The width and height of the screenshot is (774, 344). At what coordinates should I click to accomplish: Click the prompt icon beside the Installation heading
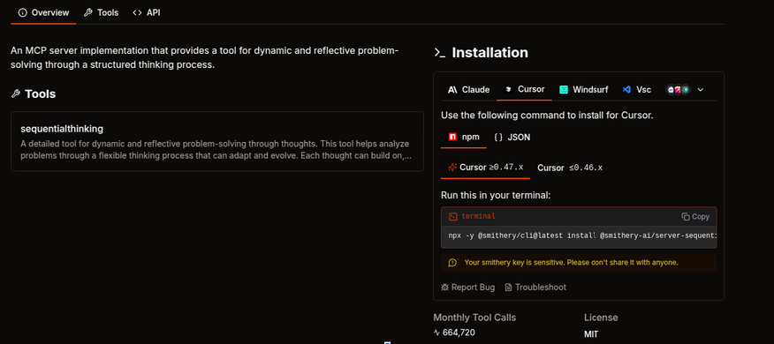[439, 53]
